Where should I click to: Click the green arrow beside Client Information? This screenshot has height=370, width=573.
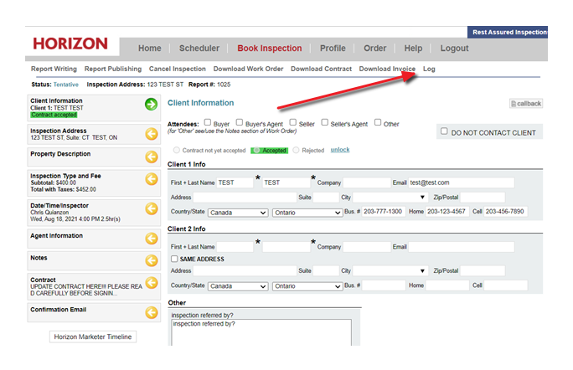[x=151, y=105]
